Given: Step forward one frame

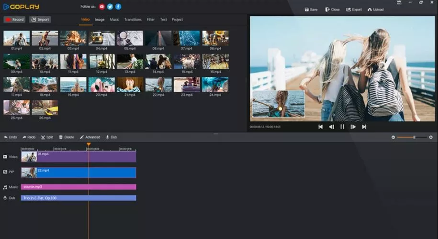Looking at the screenshot, I should (353, 127).
